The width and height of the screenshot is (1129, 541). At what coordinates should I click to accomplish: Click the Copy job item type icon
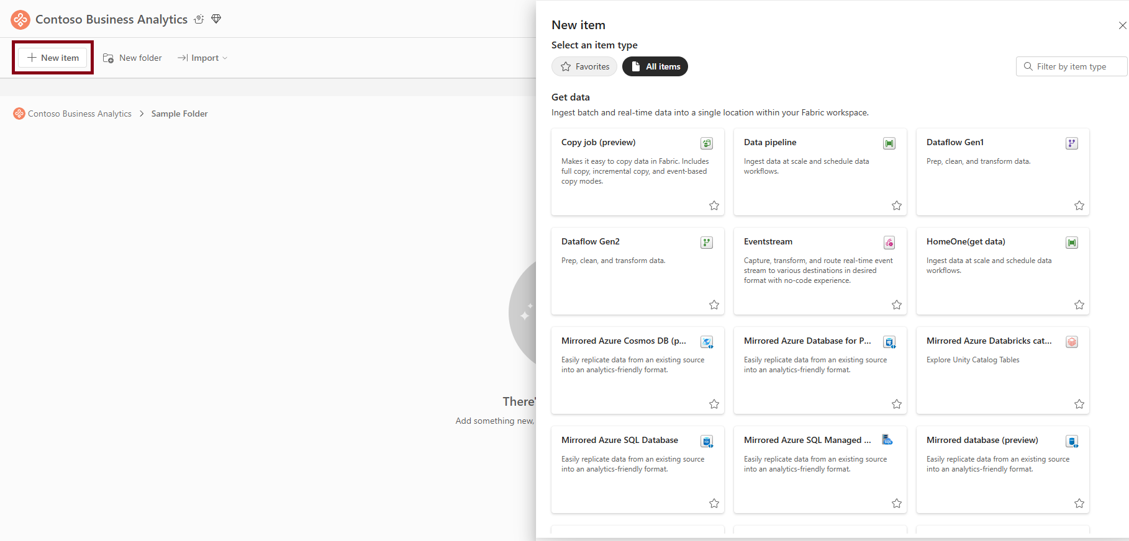pyautogui.click(x=707, y=143)
